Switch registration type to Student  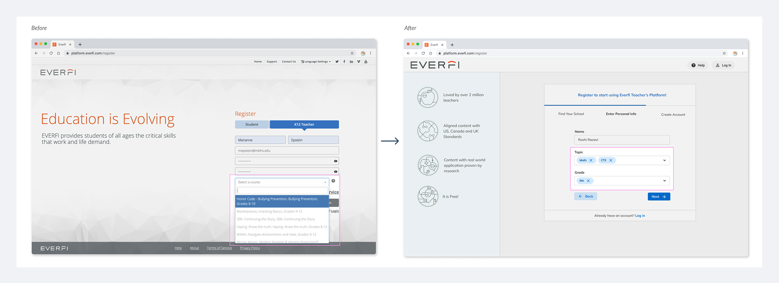[x=252, y=125]
